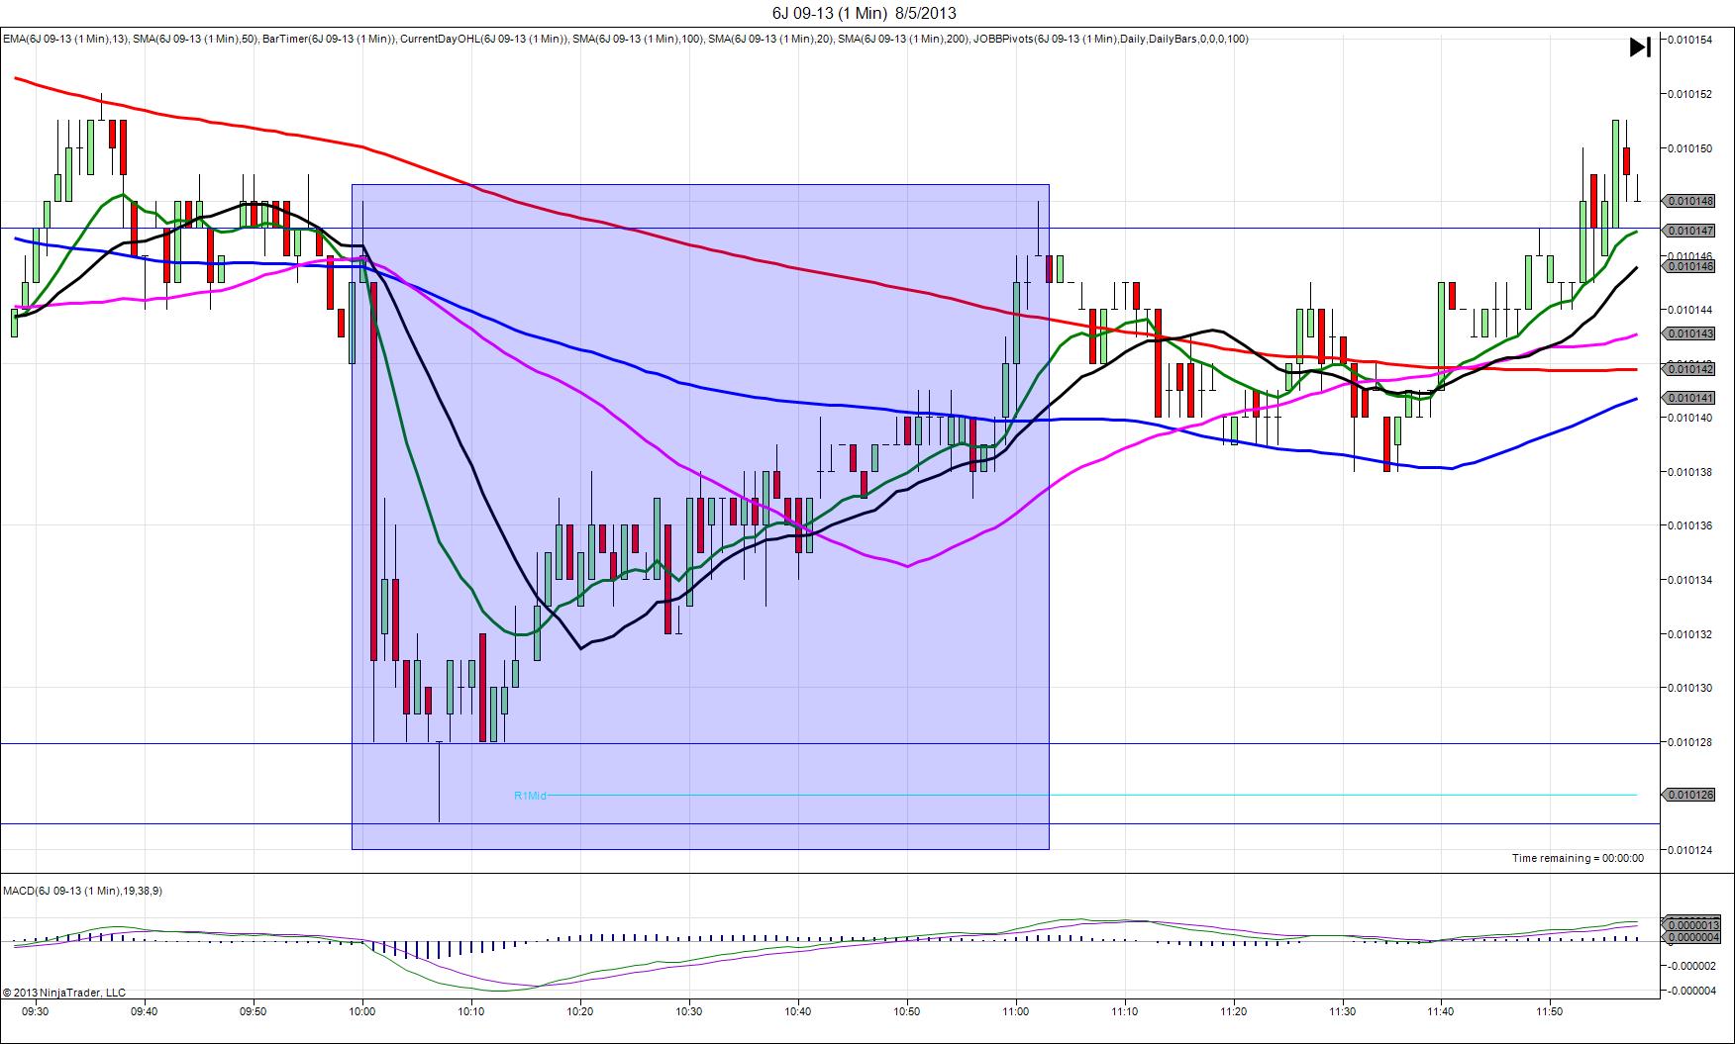Viewport: 1735px width, 1044px height.
Task: Click the '0.010150' price axis label
Action: click(x=1690, y=148)
